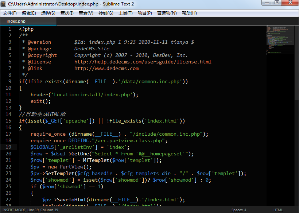Click $dsql variable on line 20
Screen dimensions: 299x213
pyautogui.click(x=58, y=154)
